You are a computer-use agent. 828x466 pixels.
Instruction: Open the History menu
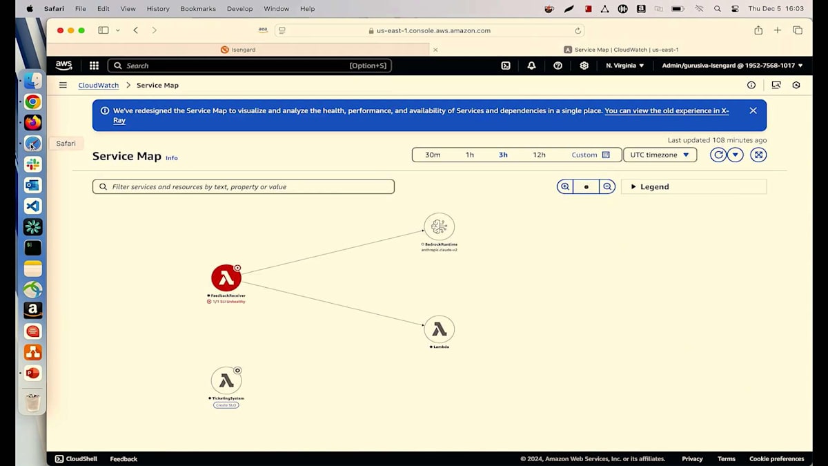click(158, 9)
